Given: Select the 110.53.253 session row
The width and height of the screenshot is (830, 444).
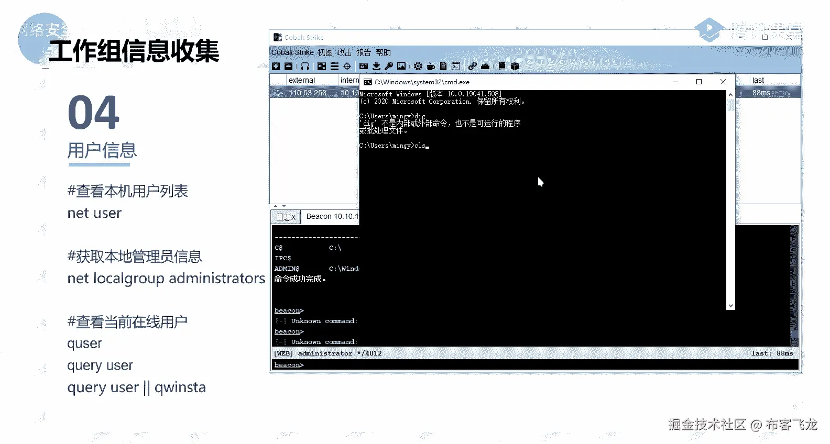Looking at the screenshot, I should [x=314, y=93].
